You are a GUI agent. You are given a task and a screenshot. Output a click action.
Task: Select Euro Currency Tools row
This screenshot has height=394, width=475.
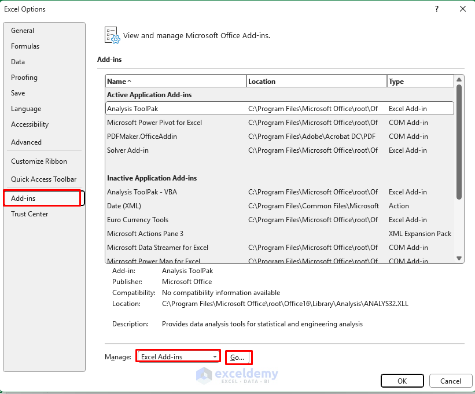[279, 220]
